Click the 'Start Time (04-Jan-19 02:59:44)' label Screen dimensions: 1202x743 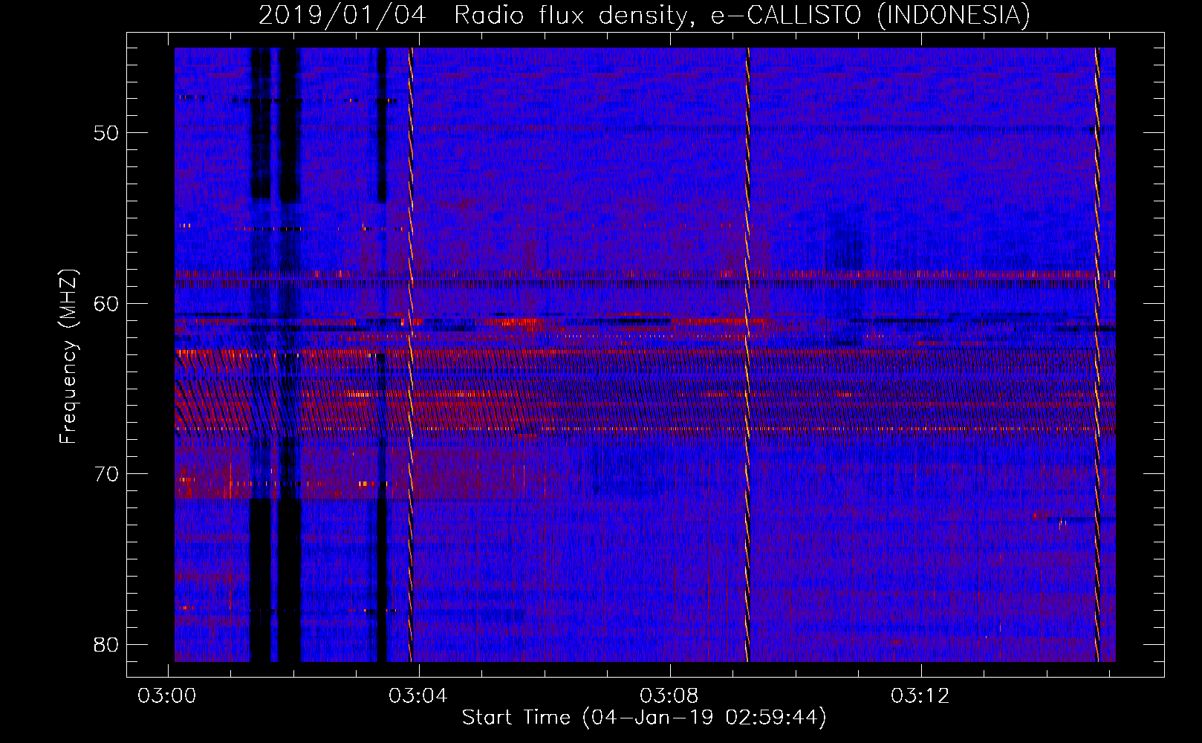click(x=644, y=718)
